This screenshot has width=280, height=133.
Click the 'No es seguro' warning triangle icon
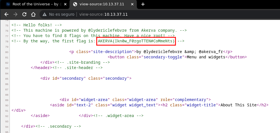click(x=45, y=14)
